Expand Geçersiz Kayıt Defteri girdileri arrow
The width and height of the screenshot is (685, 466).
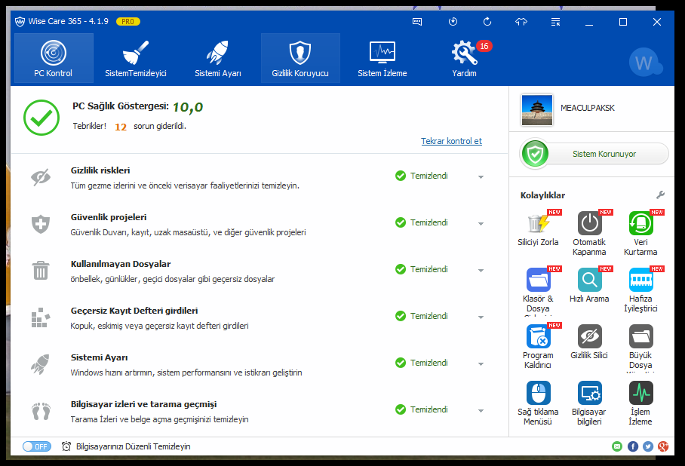tap(481, 317)
